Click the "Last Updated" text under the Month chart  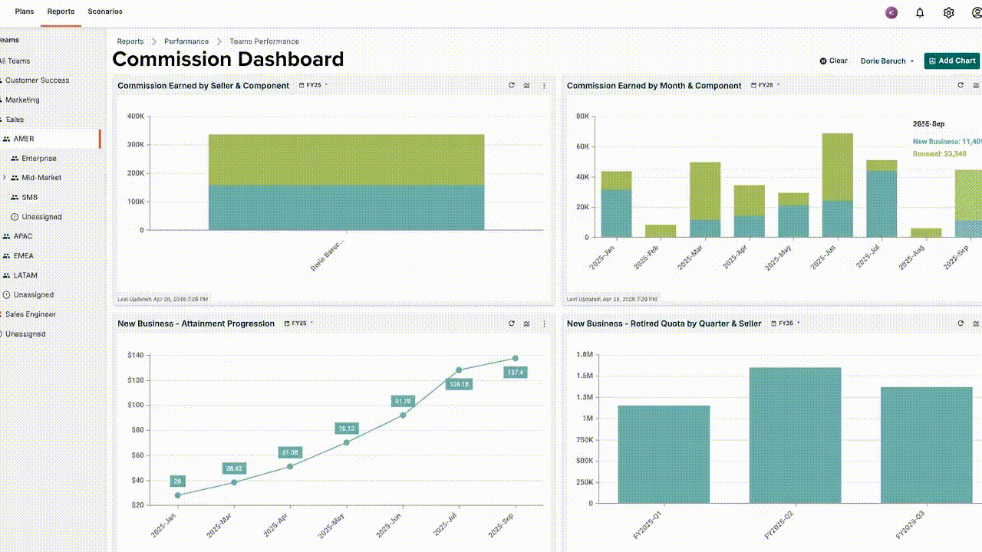click(612, 299)
